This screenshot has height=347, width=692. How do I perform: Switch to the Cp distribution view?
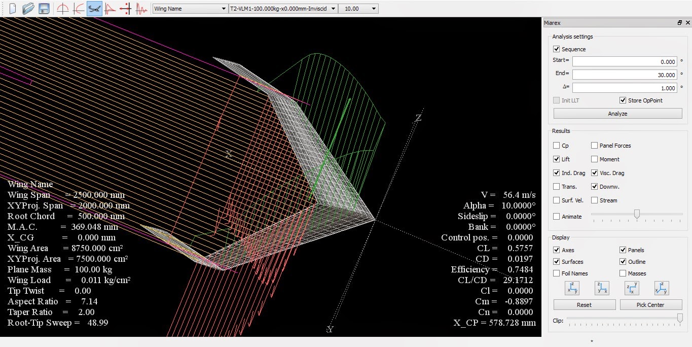(x=109, y=8)
